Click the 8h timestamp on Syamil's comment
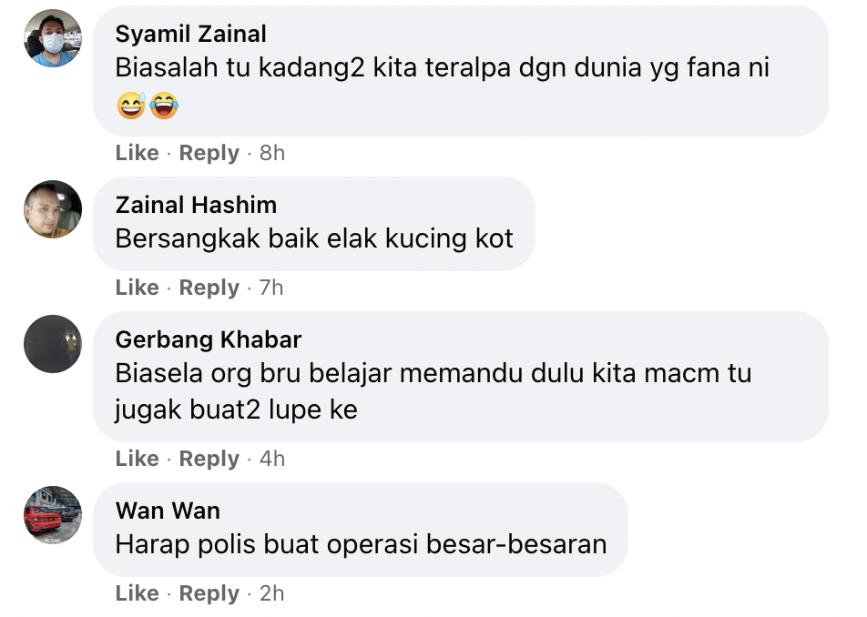The image size is (867, 617). pyautogui.click(x=272, y=153)
